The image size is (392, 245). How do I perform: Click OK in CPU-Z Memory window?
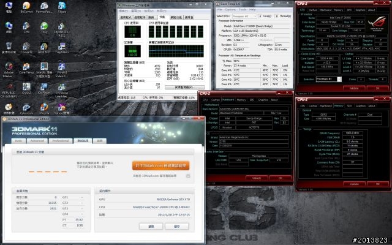(x=377, y=184)
